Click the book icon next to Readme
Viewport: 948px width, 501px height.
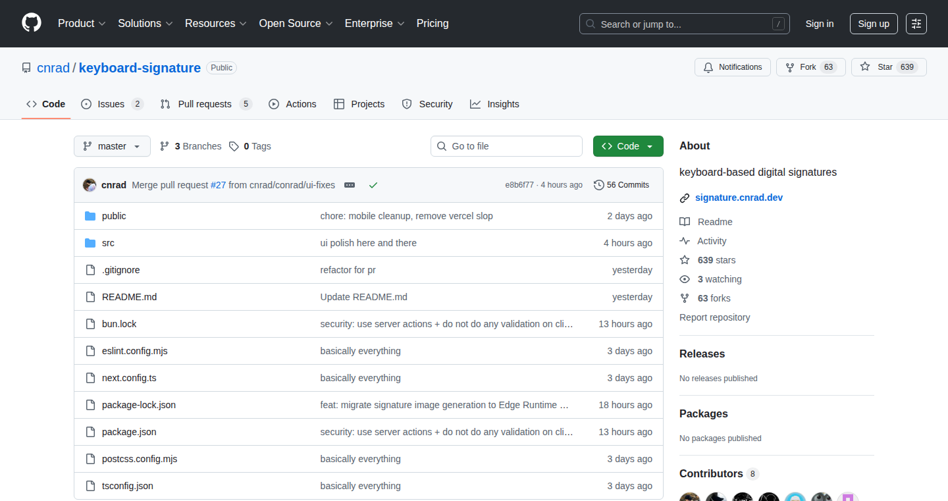tap(685, 222)
